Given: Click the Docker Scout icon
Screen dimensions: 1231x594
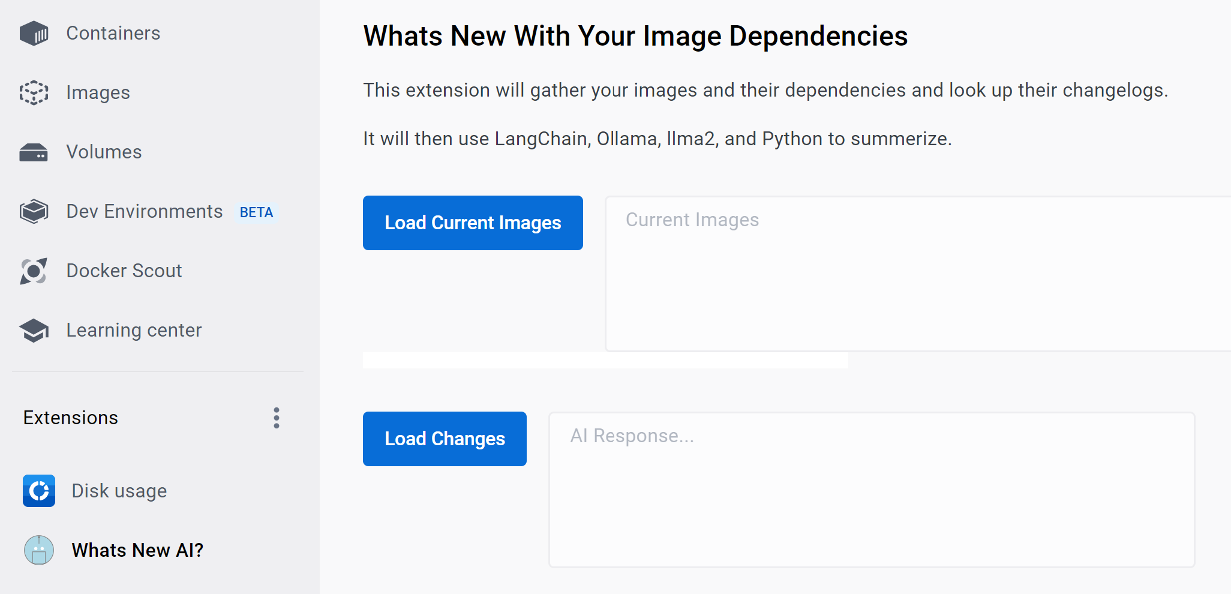Looking at the screenshot, I should point(34,271).
